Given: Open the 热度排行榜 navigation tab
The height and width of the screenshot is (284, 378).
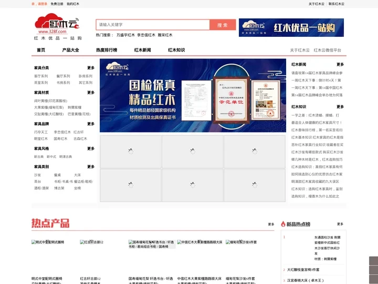Looking at the screenshot, I should 107,50.
